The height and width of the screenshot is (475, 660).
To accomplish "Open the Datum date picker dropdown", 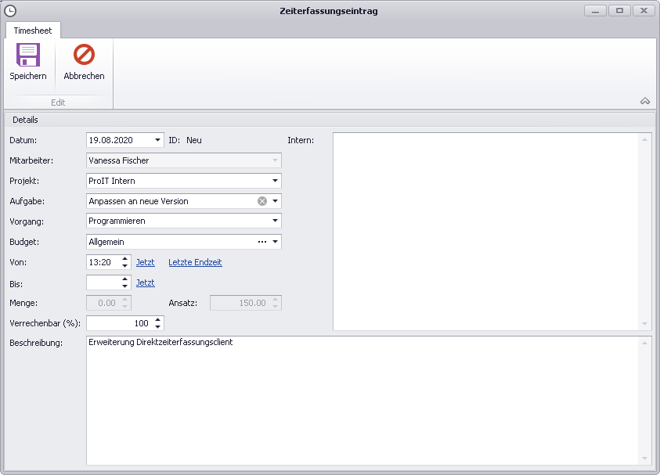I will (x=158, y=140).
